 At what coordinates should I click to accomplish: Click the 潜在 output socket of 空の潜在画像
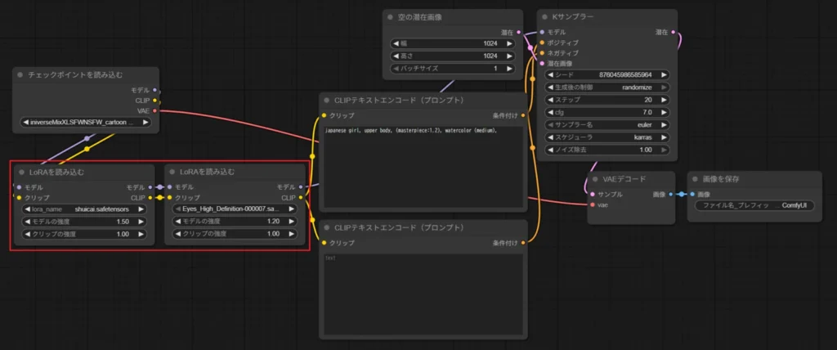click(x=519, y=32)
